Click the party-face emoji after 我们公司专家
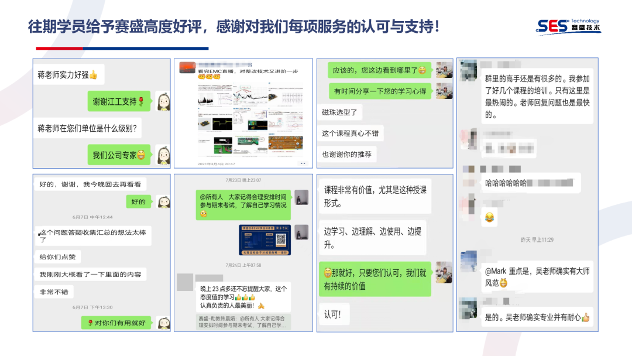The image size is (632, 356). point(140,153)
